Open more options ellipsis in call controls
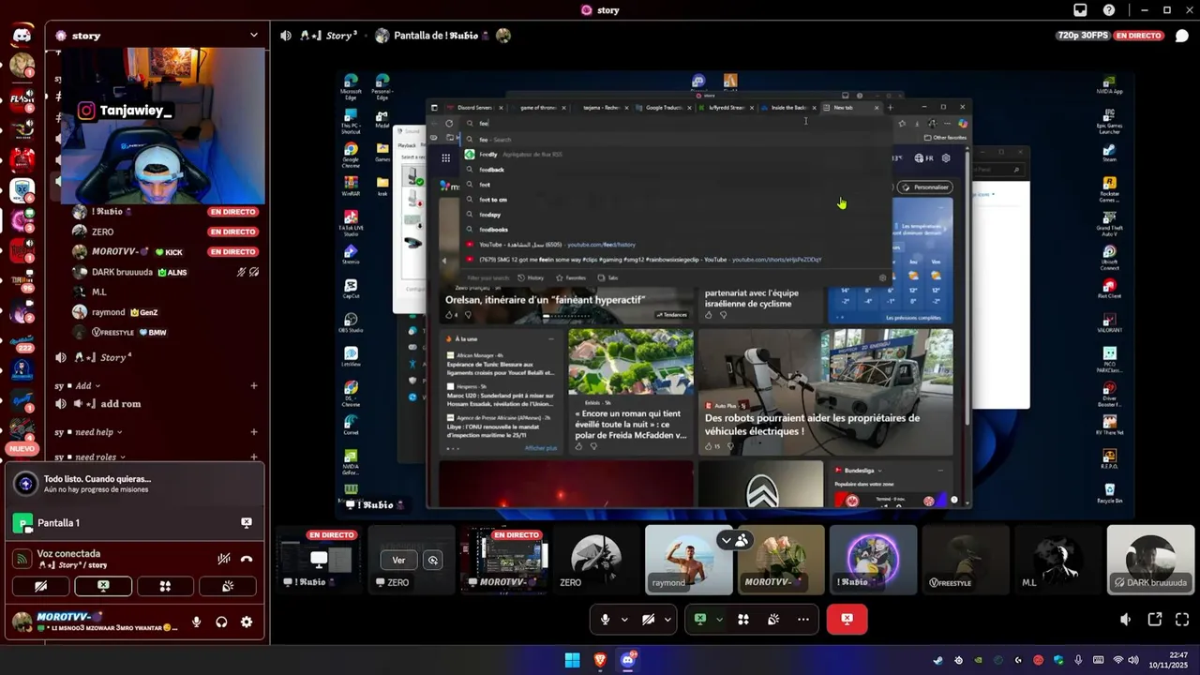Image resolution: width=1200 pixels, height=675 pixels. [803, 620]
